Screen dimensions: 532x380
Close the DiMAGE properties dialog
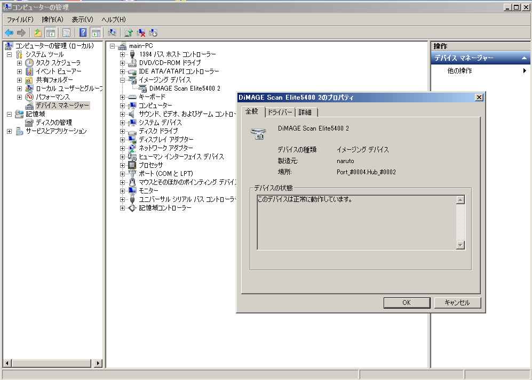click(x=479, y=98)
